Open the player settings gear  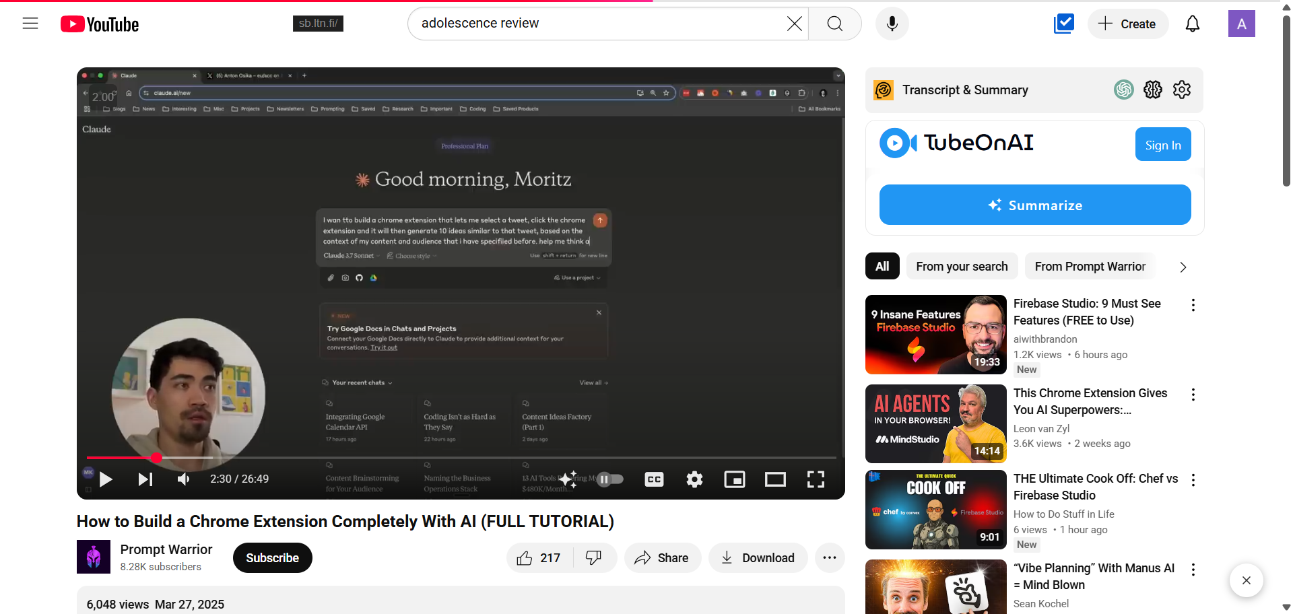point(694,479)
